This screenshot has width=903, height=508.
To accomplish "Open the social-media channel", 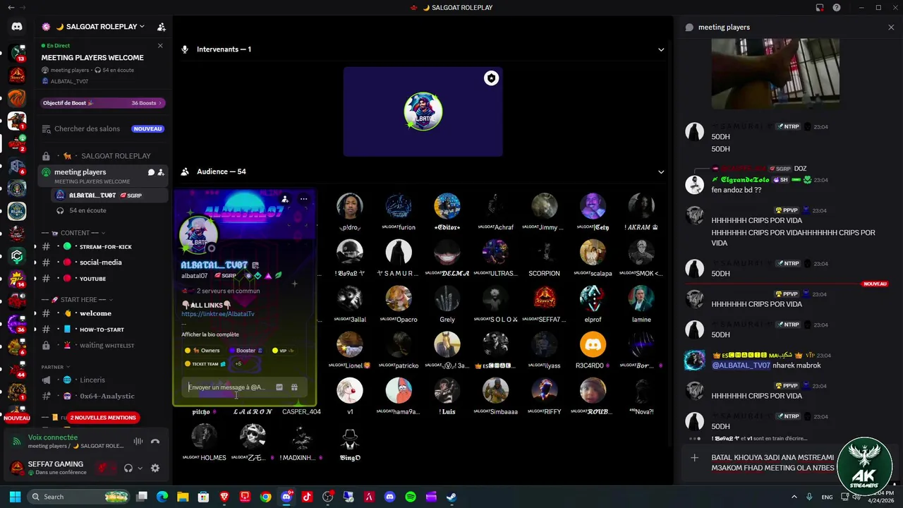I will click(x=103, y=262).
